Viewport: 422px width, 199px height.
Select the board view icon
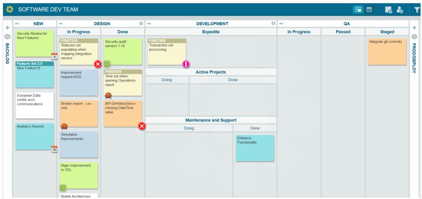click(x=358, y=9)
